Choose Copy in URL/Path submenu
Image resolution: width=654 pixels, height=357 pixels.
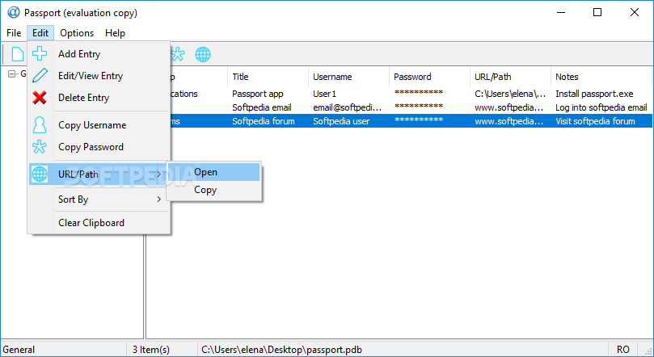[214, 190]
